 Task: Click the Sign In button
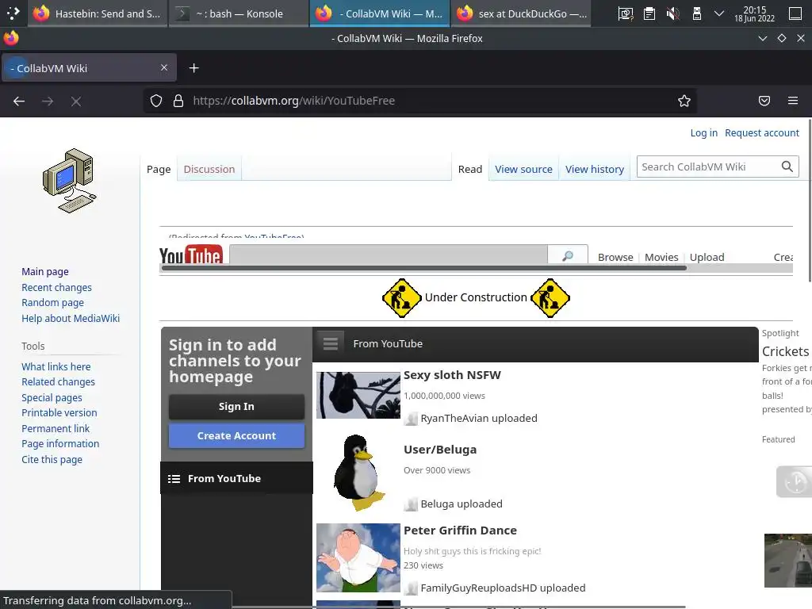click(236, 407)
